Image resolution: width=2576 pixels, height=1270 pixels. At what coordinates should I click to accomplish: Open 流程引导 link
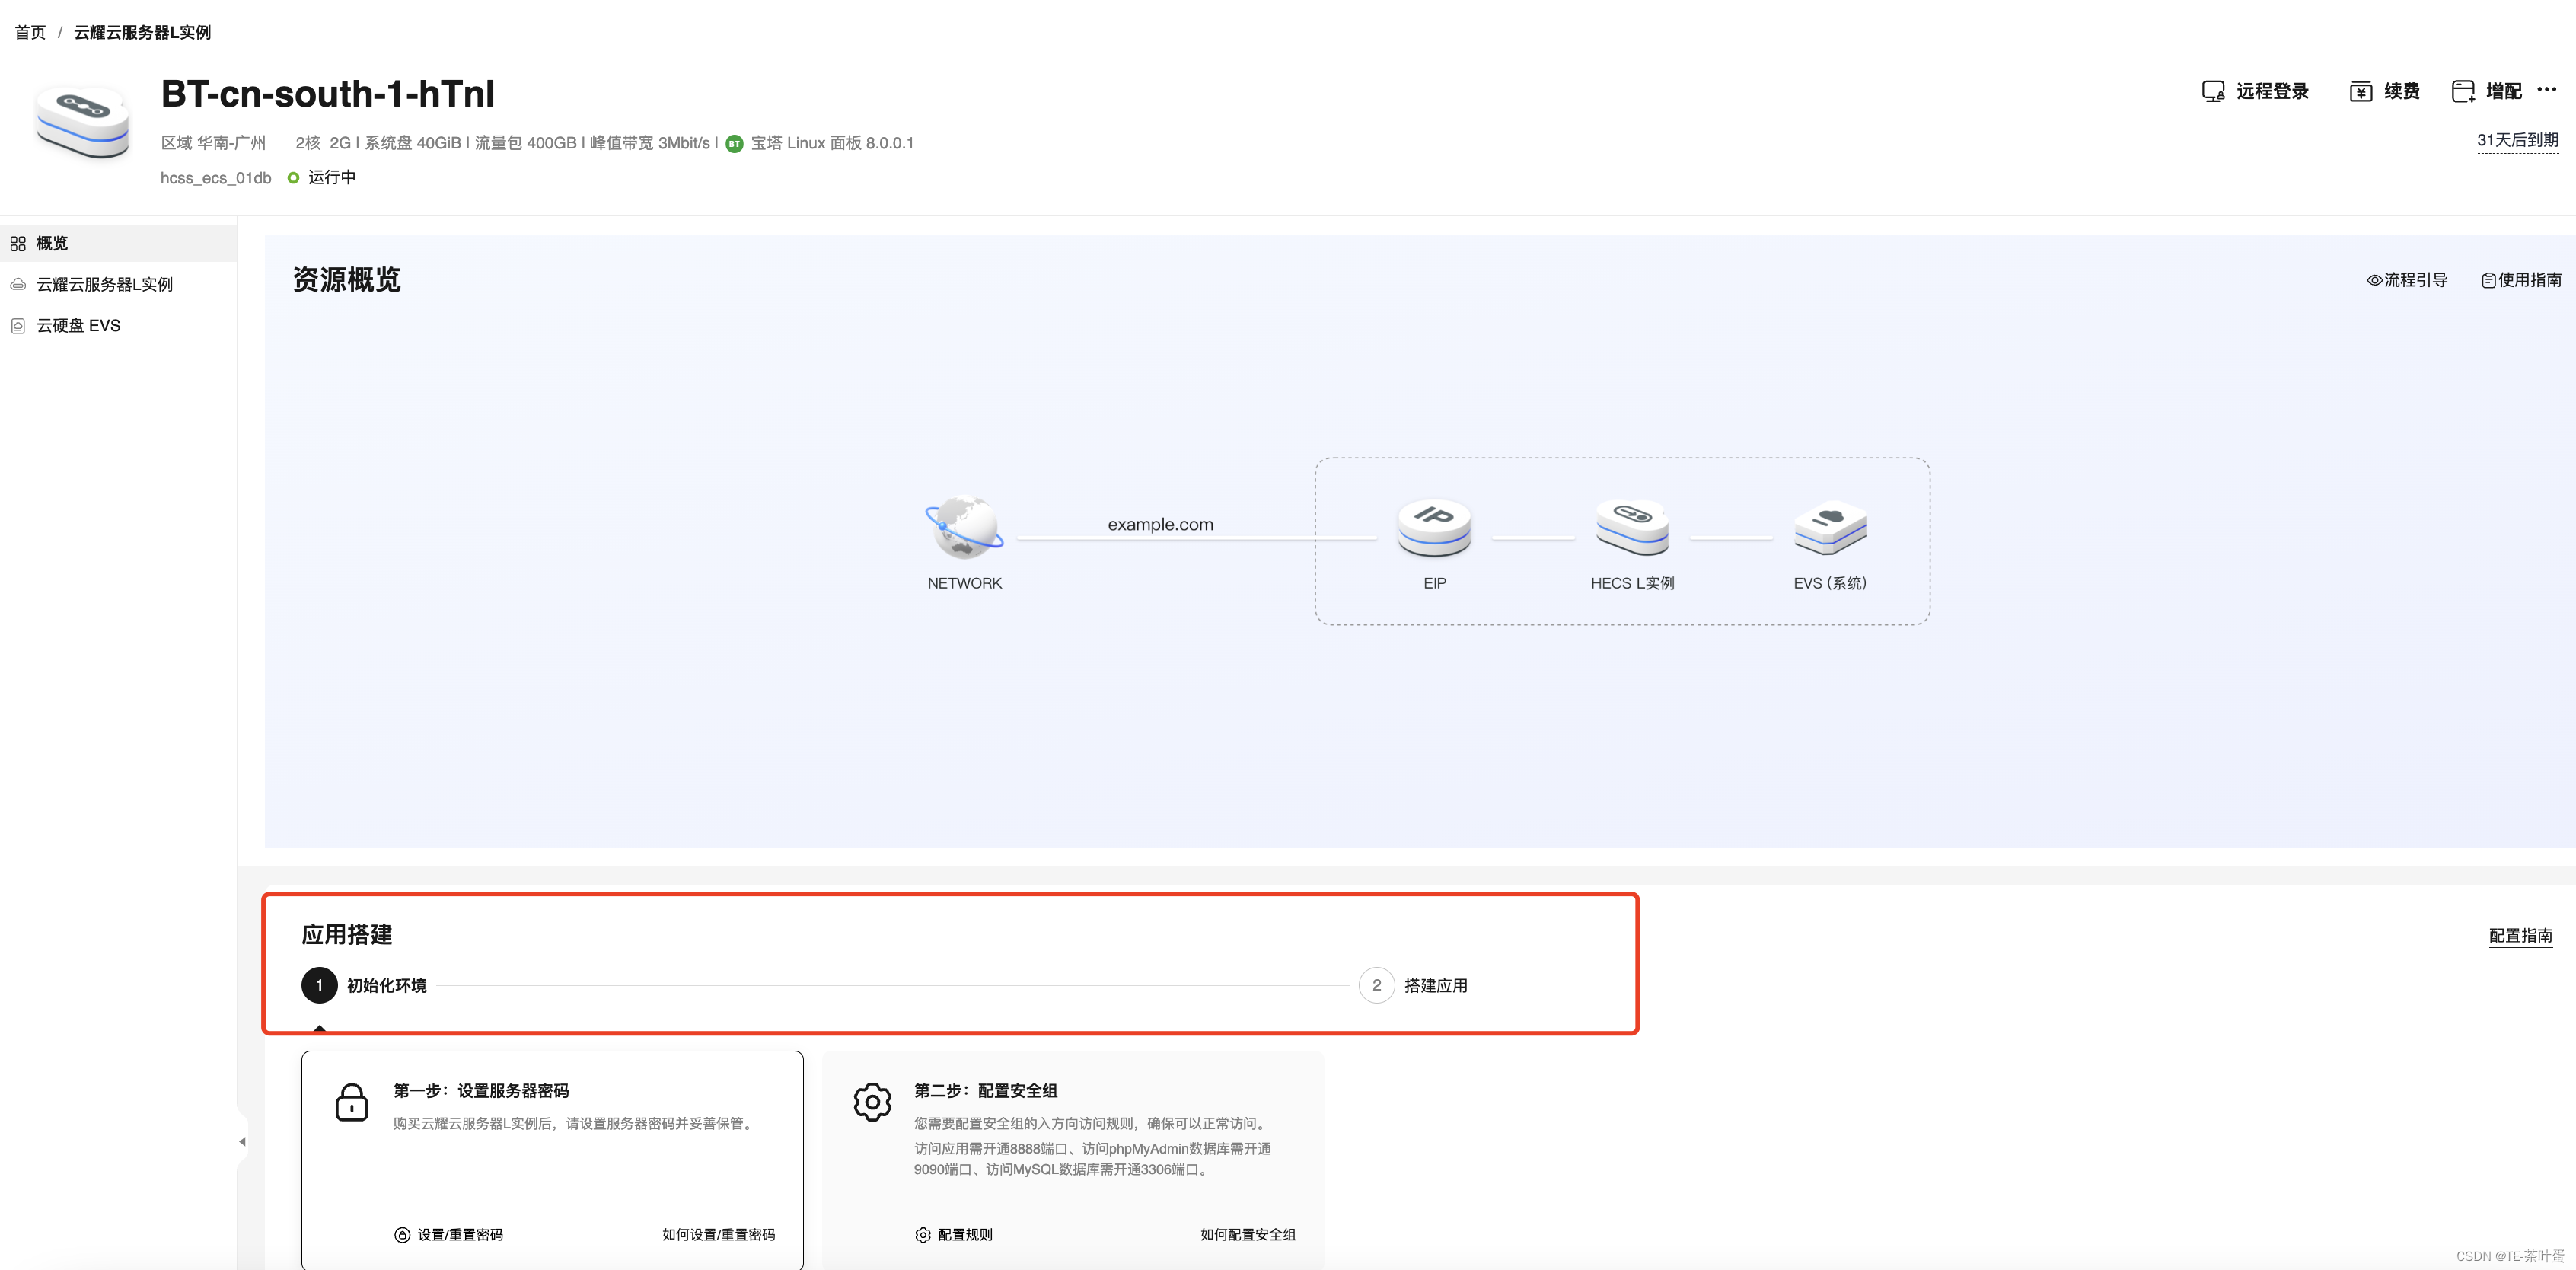(2407, 280)
